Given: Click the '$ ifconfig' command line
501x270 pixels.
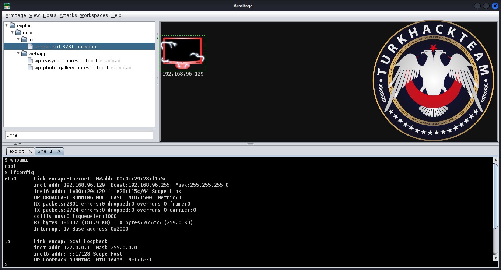Looking at the screenshot, I should (x=19, y=172).
